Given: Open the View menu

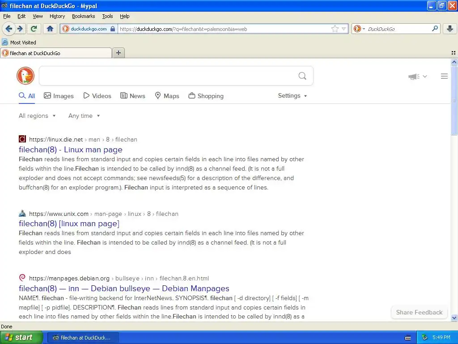Looking at the screenshot, I should [38, 16].
